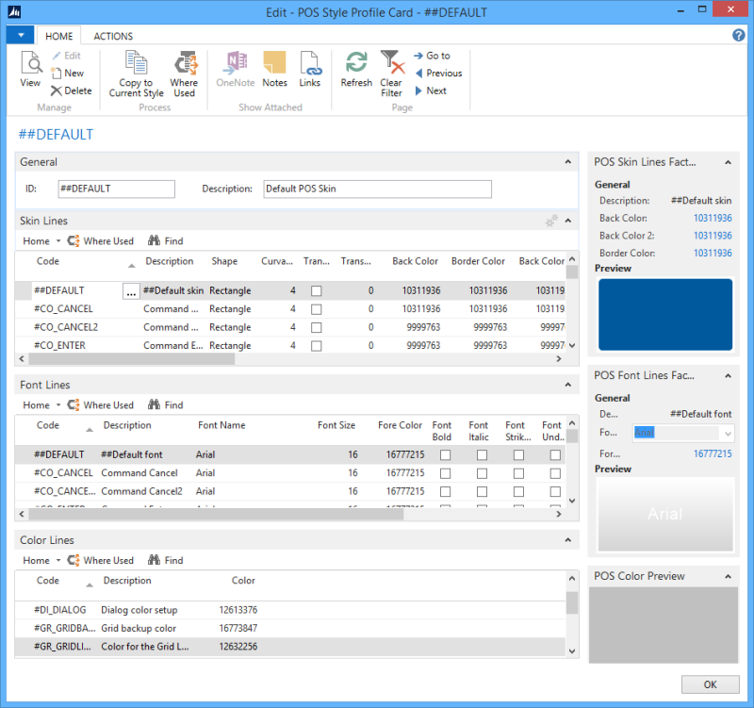Check Font Italic for #CO_CANCEL row
754x708 pixels.
[482, 473]
